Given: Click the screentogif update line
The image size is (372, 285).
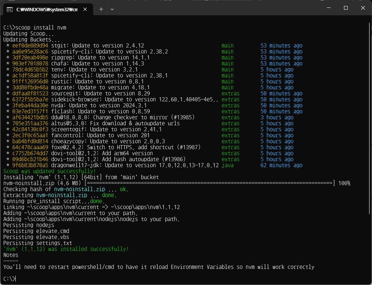Looking at the screenshot, I should pyautogui.click(x=106, y=129).
